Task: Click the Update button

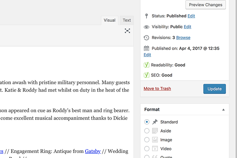Action: tap(215, 89)
